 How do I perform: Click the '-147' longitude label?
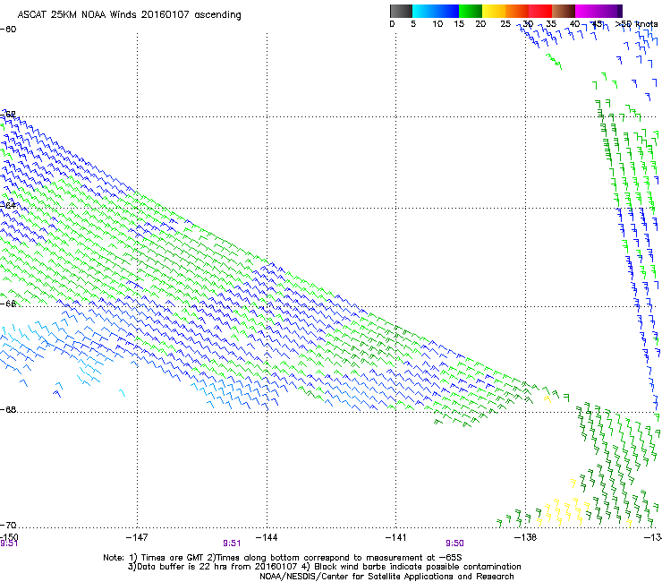(x=137, y=537)
